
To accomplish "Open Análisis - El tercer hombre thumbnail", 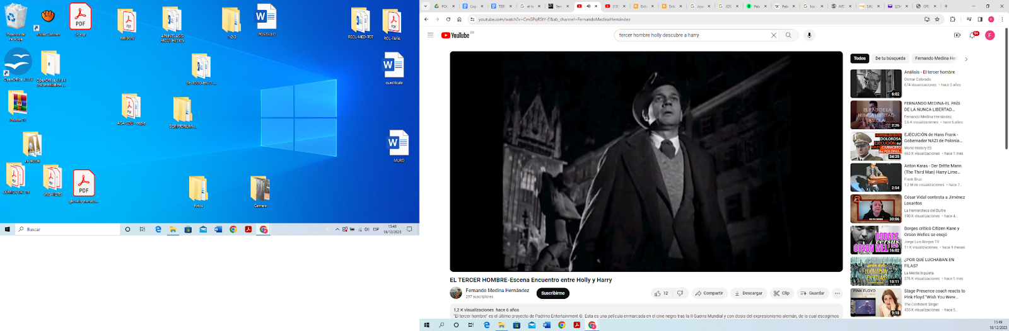I will 876,83.
